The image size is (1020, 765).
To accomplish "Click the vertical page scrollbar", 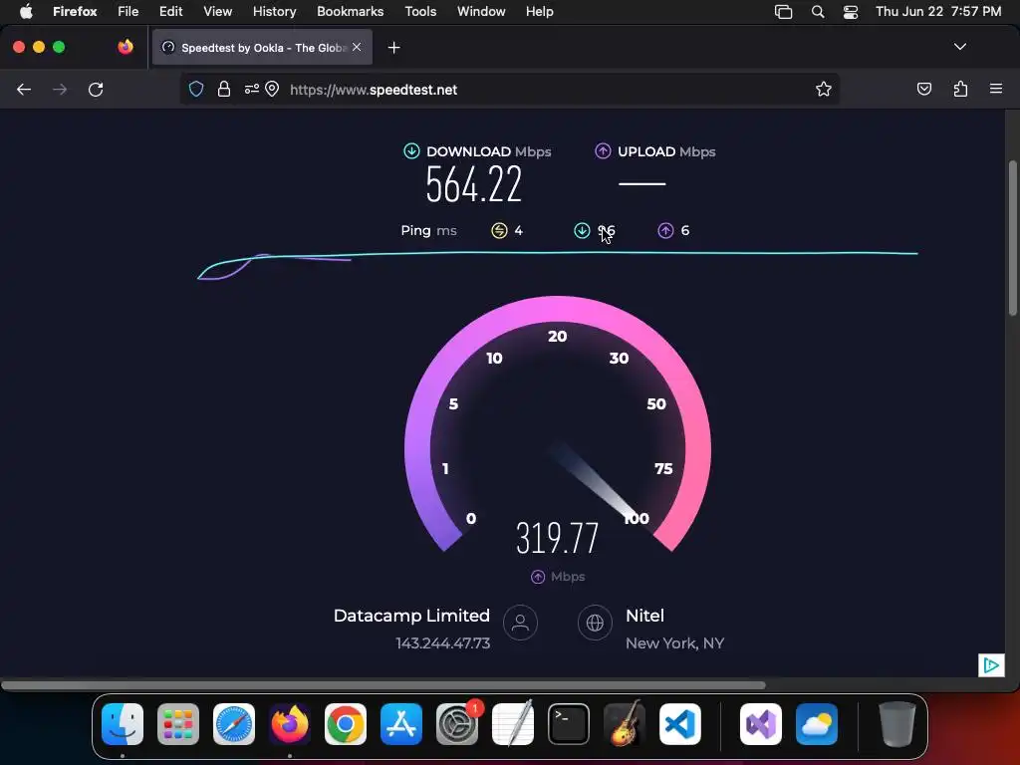I will pyautogui.click(x=1012, y=237).
